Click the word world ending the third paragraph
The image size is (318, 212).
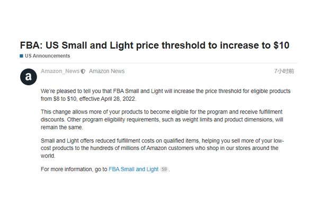coord(48,156)
